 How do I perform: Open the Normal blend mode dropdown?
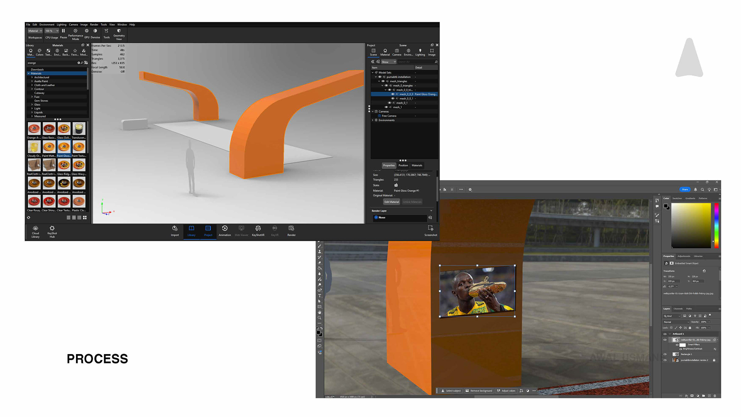(676, 322)
